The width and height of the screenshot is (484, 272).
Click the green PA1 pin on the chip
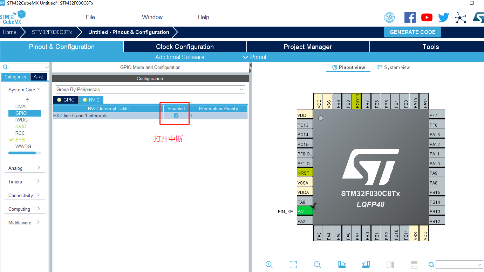click(x=305, y=211)
